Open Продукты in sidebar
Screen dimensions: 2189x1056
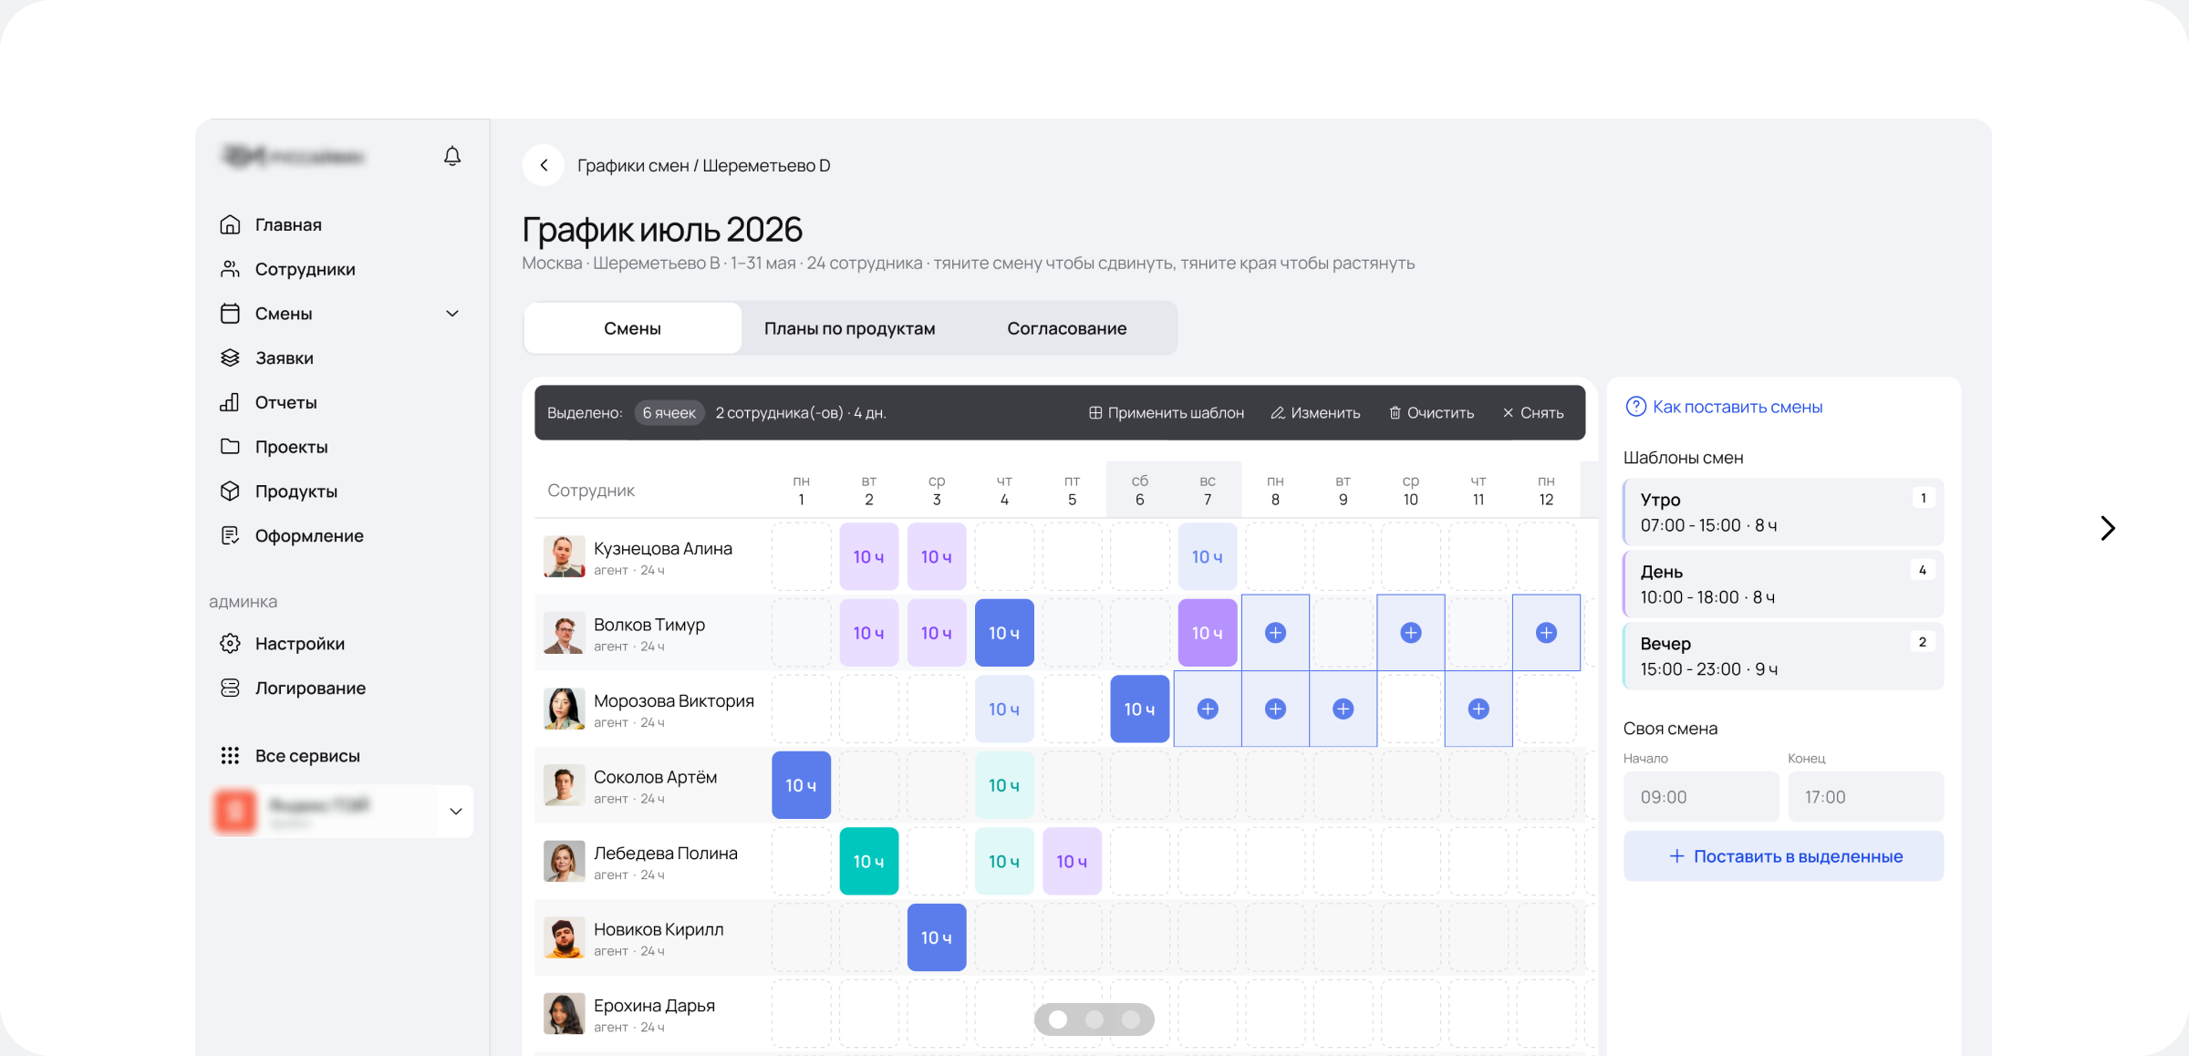click(296, 492)
